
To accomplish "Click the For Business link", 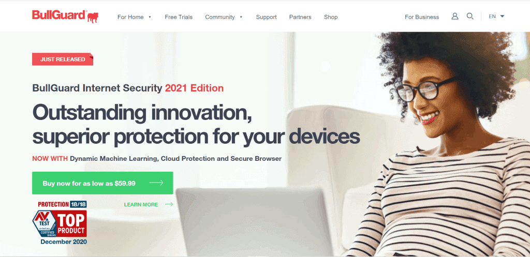I will pyautogui.click(x=422, y=17).
